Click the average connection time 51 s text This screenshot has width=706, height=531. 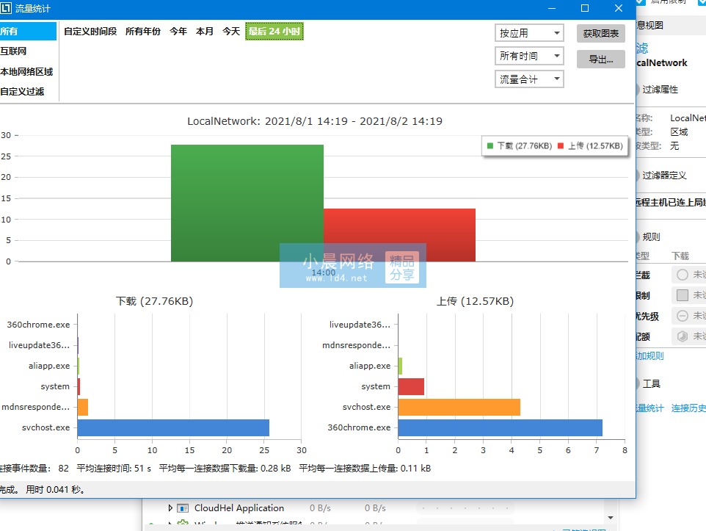(x=114, y=469)
